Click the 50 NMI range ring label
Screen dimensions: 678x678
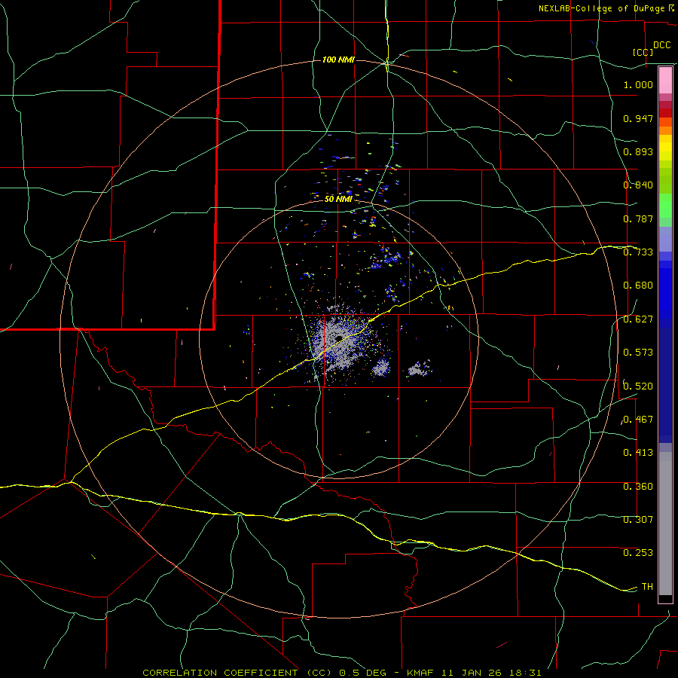tap(338, 200)
